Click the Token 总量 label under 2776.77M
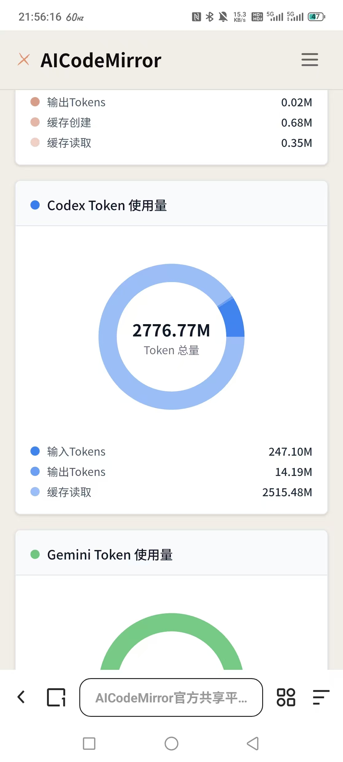343x762 pixels. click(171, 350)
